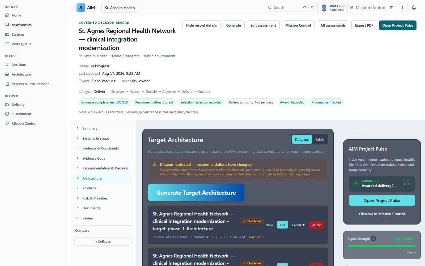Click the Award Recorded badge
The width and height of the screenshot is (425, 266).
[x=292, y=102]
